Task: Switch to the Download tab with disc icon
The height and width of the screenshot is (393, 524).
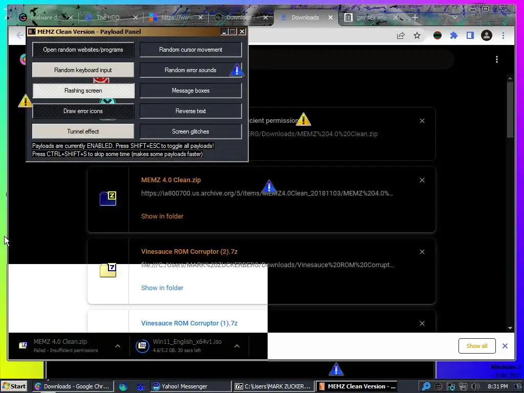Action: pos(237,17)
